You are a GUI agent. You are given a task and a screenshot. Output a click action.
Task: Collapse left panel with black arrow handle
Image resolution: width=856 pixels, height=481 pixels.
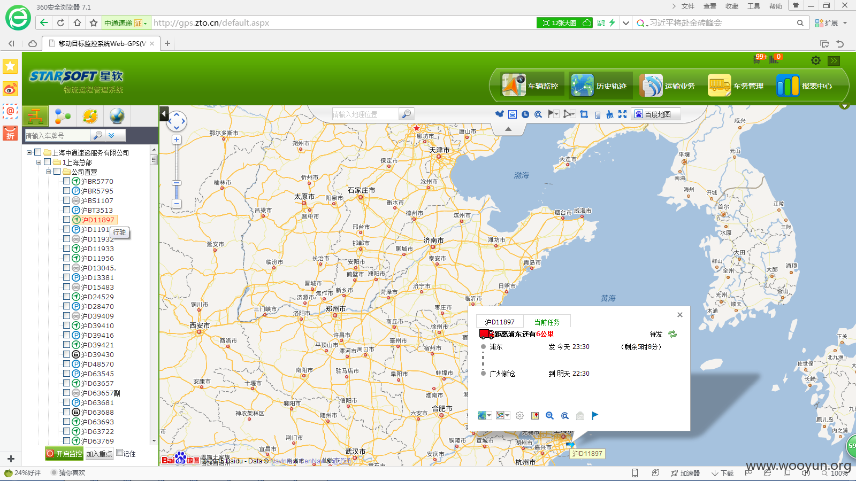164,113
